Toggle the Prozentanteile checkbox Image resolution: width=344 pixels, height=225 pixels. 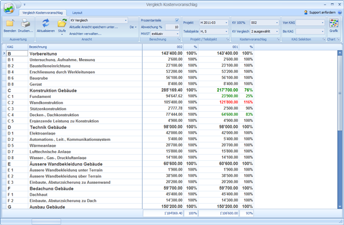[x=177, y=20]
